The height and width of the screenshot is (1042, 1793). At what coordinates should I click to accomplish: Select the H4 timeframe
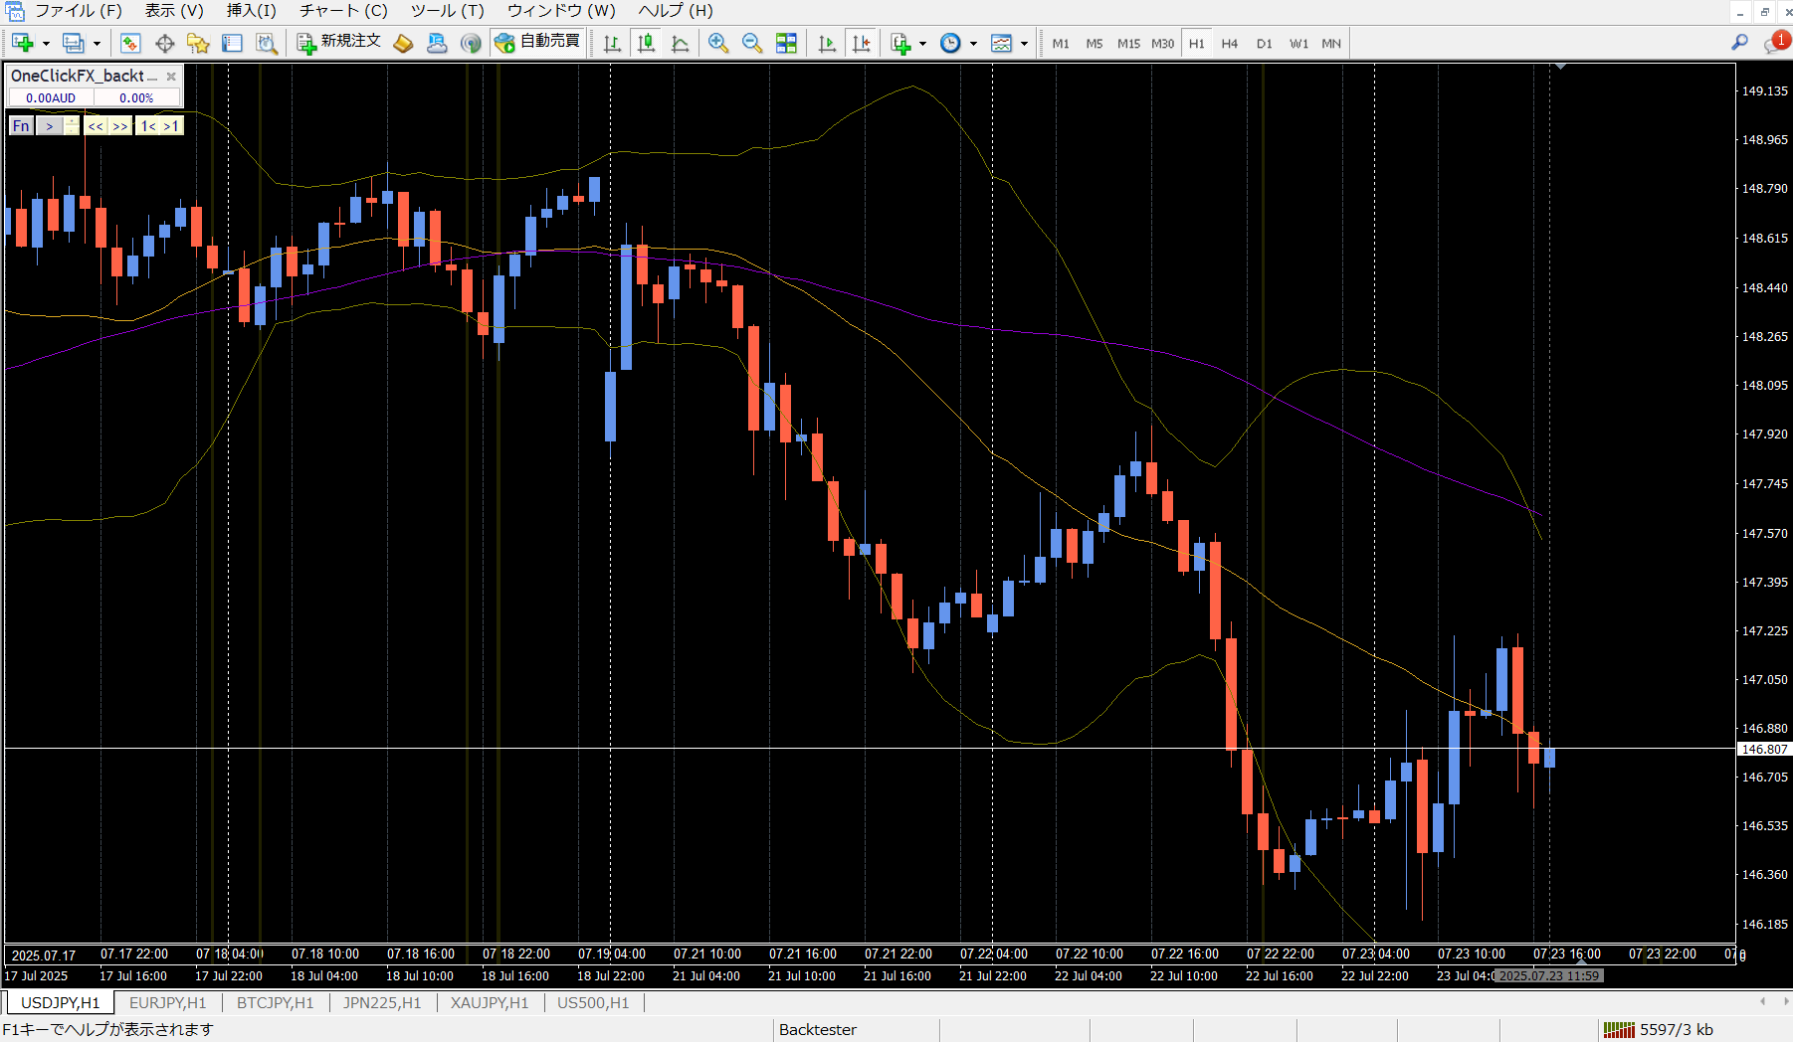coord(1230,44)
